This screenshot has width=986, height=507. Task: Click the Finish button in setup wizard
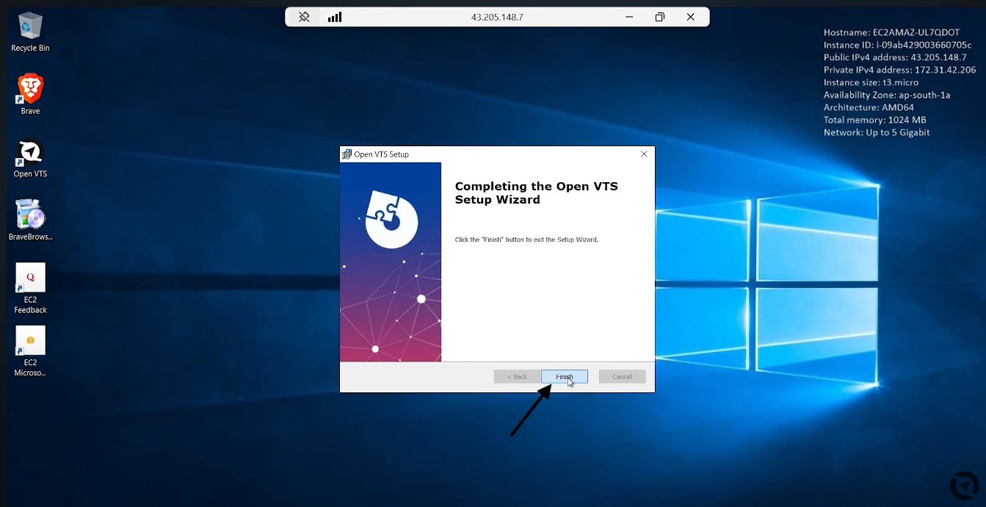pos(565,377)
